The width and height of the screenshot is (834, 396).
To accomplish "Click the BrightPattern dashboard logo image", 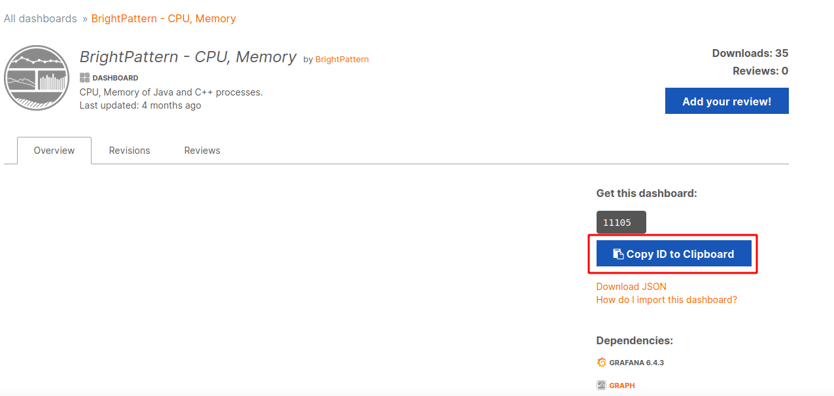I will 37,78.
